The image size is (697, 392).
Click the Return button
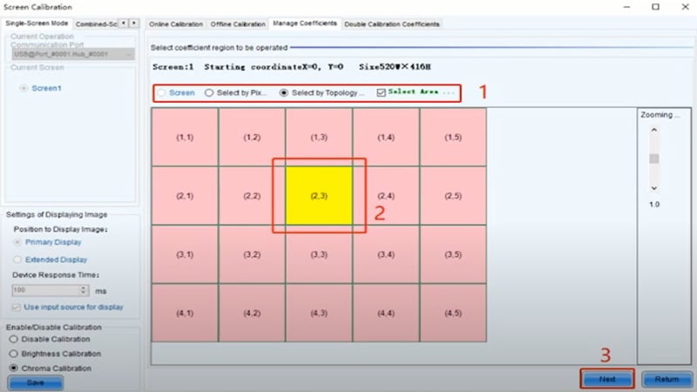coord(667,379)
